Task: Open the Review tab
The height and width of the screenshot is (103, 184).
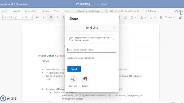Action: click(x=45, y=11)
